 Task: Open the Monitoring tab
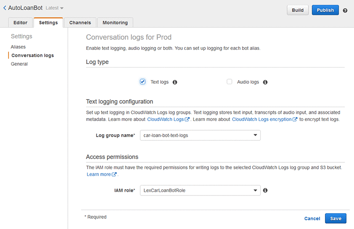pos(115,23)
